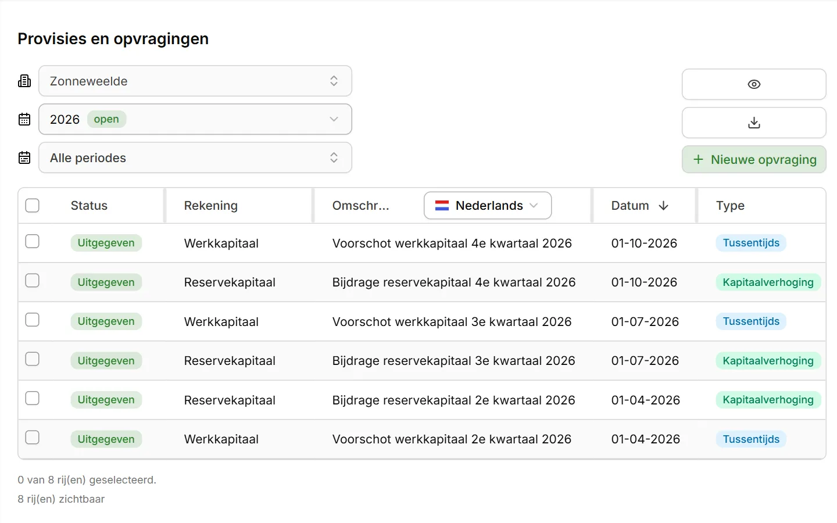Check the row Bijdrage reservekapitaal 2e kwartaal 2026

tap(33, 398)
